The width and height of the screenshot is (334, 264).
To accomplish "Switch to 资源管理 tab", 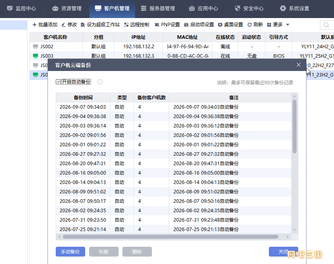I will point(67,9).
